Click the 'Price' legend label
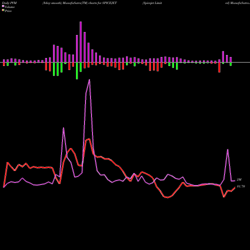Screen dimensions: 250x250 click(x=8, y=11)
